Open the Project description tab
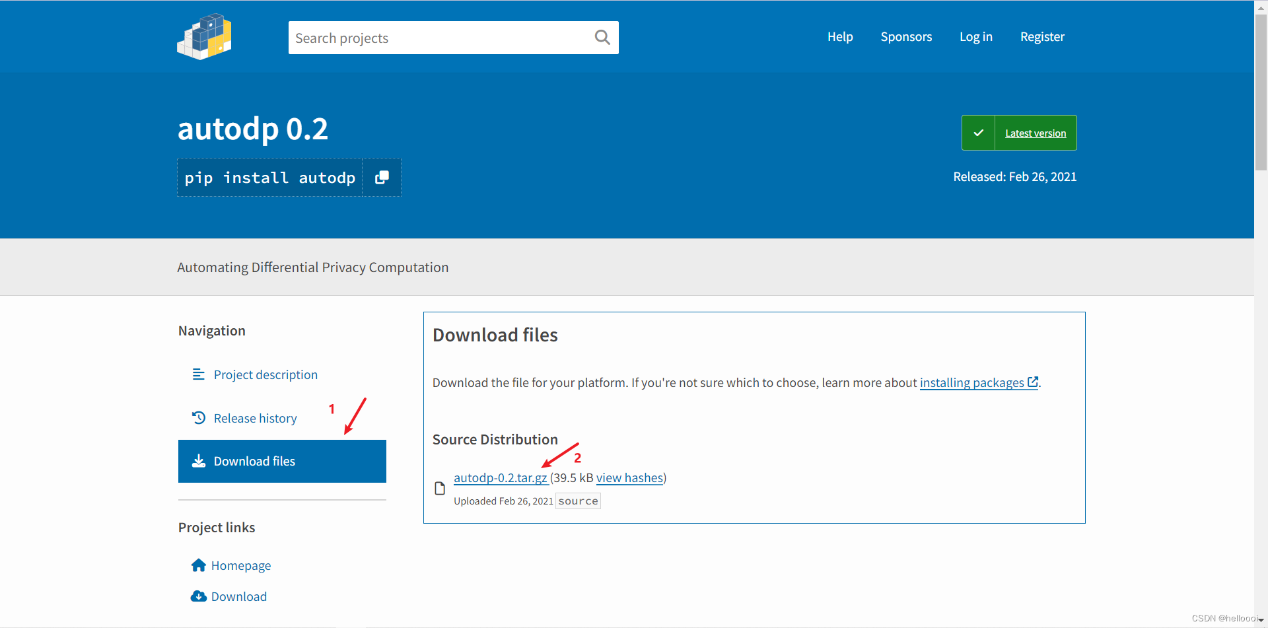The width and height of the screenshot is (1268, 628). pyautogui.click(x=265, y=374)
